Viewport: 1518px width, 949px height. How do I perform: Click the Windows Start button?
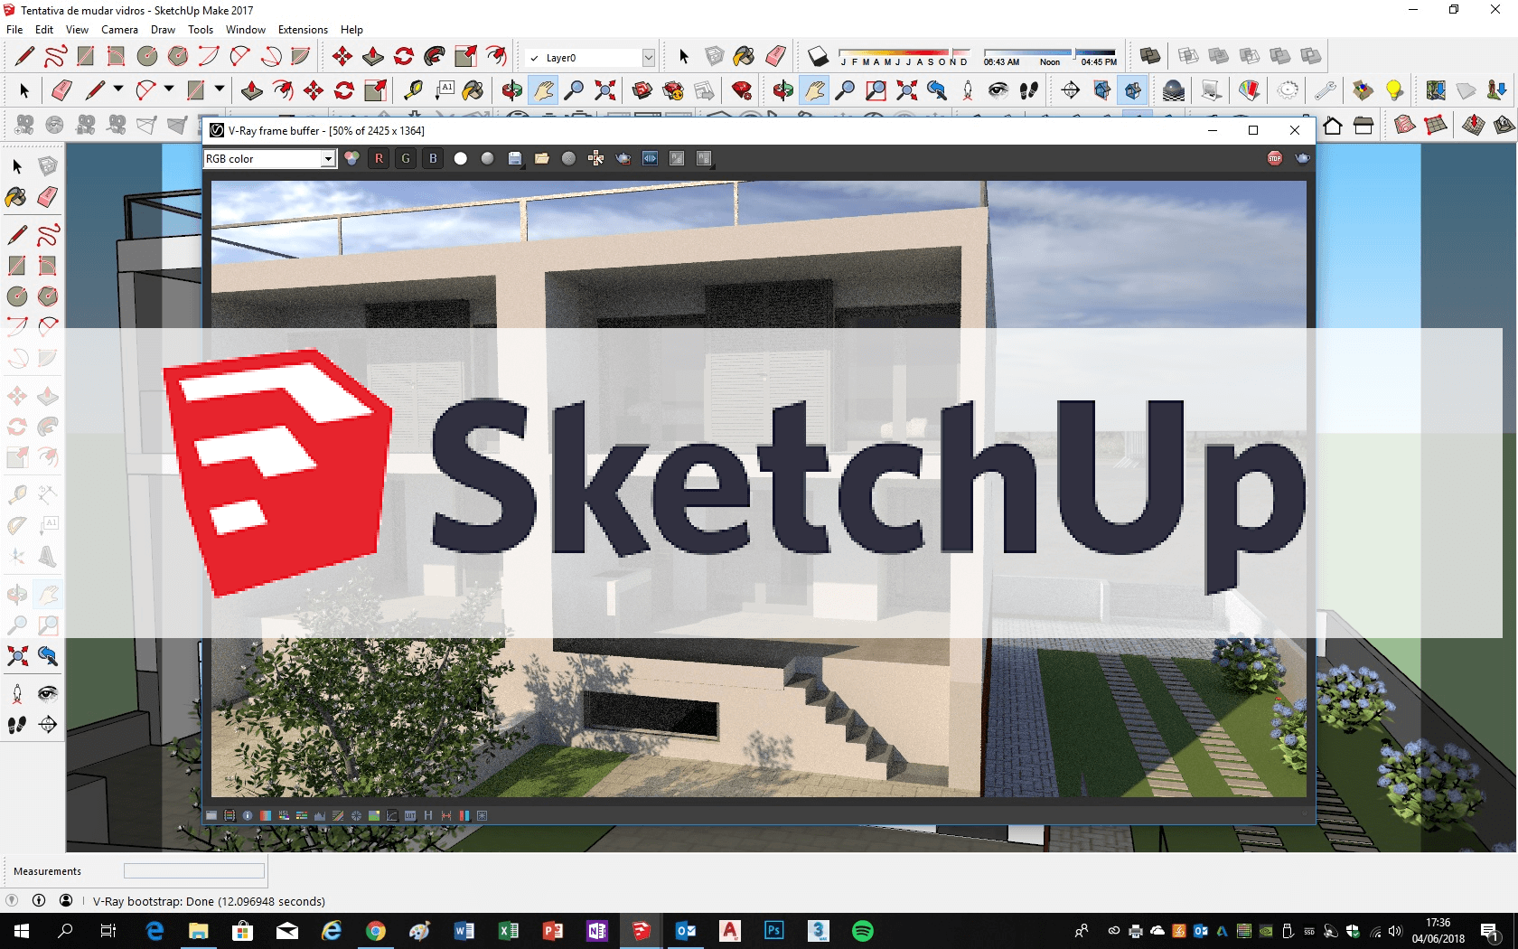(x=22, y=931)
